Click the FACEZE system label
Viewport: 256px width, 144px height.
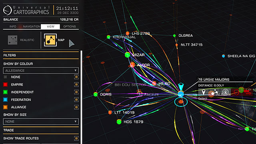(x=152, y=94)
